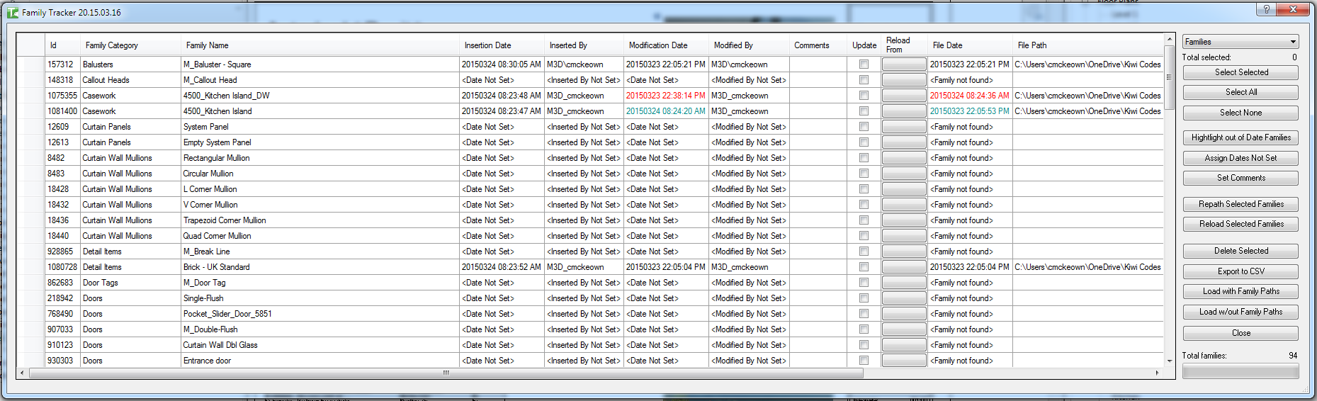Click the Family Tracker app icon in title bar

pyautogui.click(x=13, y=12)
